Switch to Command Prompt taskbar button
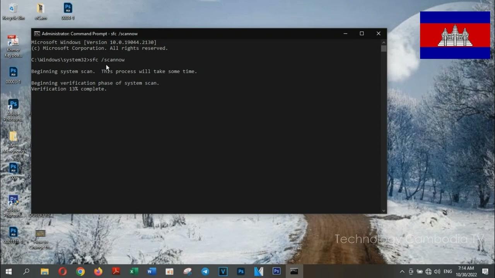495x278 pixels. (x=294, y=271)
